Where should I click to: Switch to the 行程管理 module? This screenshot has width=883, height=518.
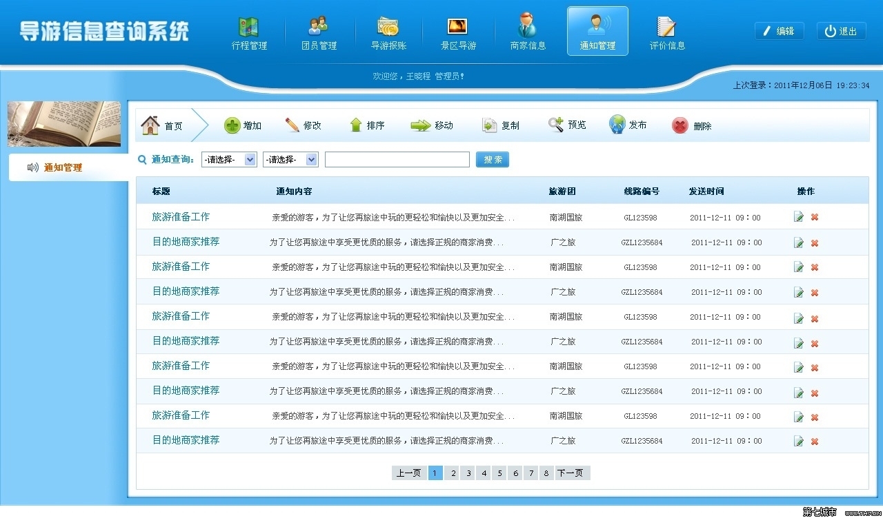pos(249,31)
